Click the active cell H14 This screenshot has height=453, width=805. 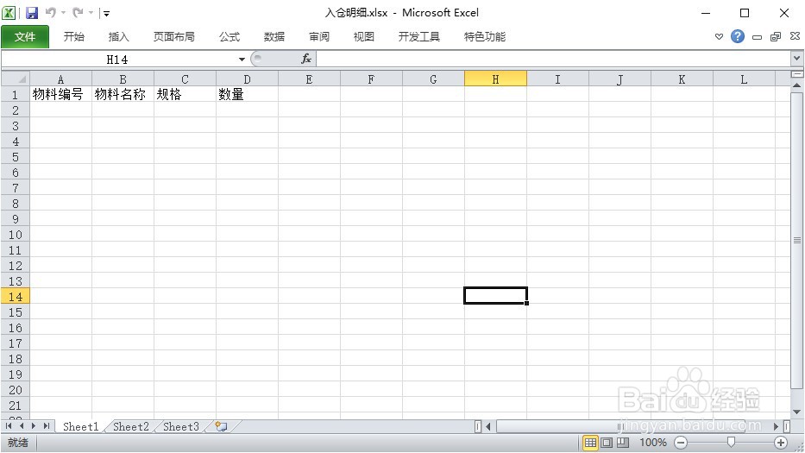495,295
